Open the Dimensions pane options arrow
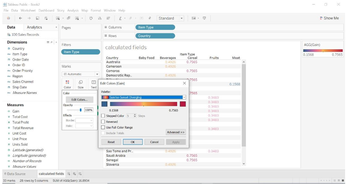 (x=56, y=42)
